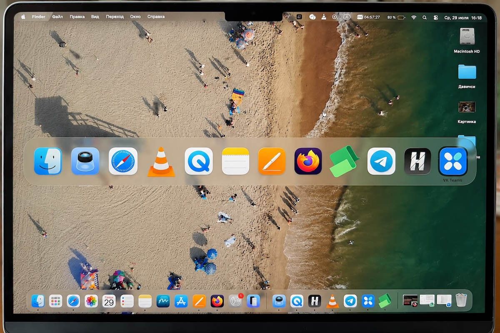Open the Apple menu

click(23, 17)
